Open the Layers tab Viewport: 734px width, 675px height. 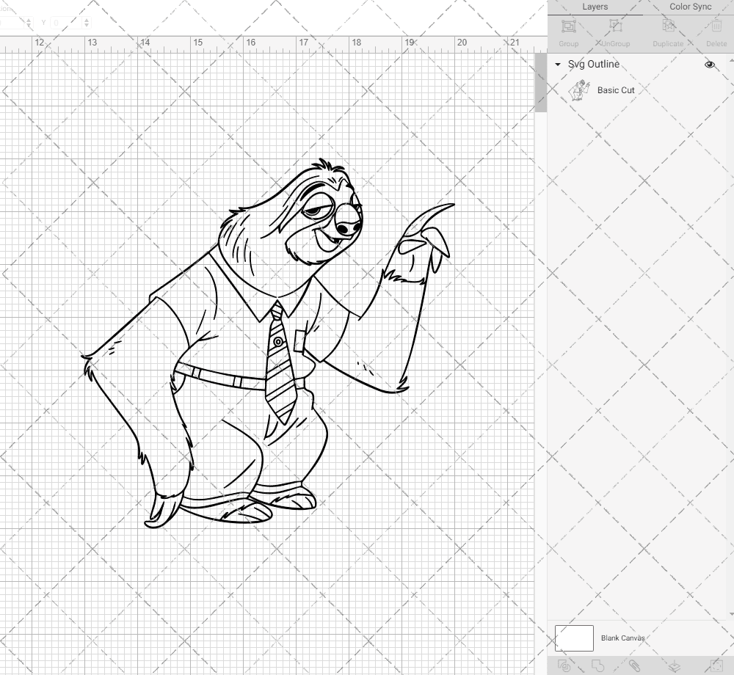tap(595, 7)
